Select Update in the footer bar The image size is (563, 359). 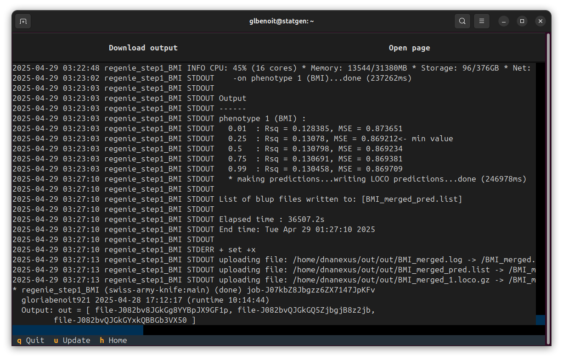click(72, 340)
